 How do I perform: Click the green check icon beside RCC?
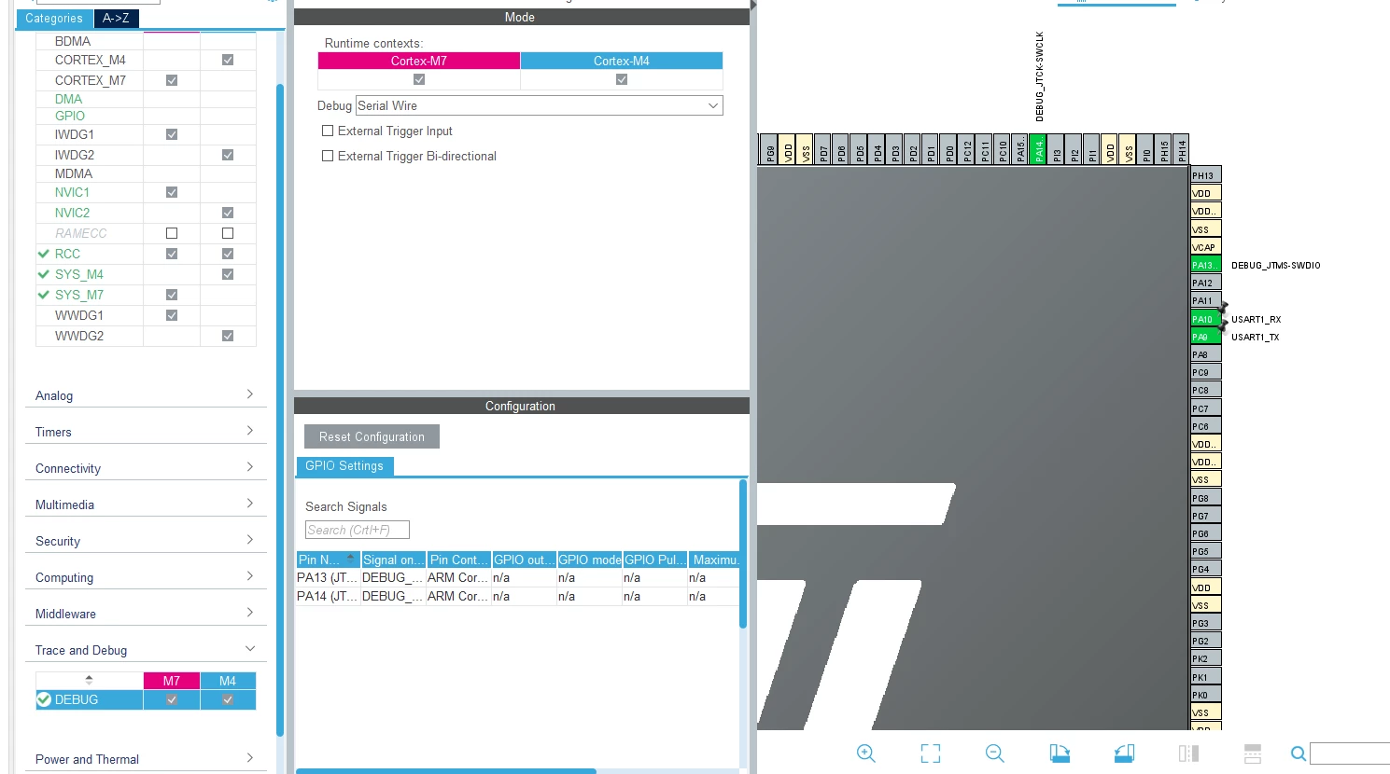click(x=43, y=254)
